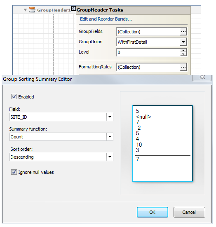Collapse the GroupHeader1 band triangle
This screenshot has height=227, width=216.
click(x=26, y=10)
